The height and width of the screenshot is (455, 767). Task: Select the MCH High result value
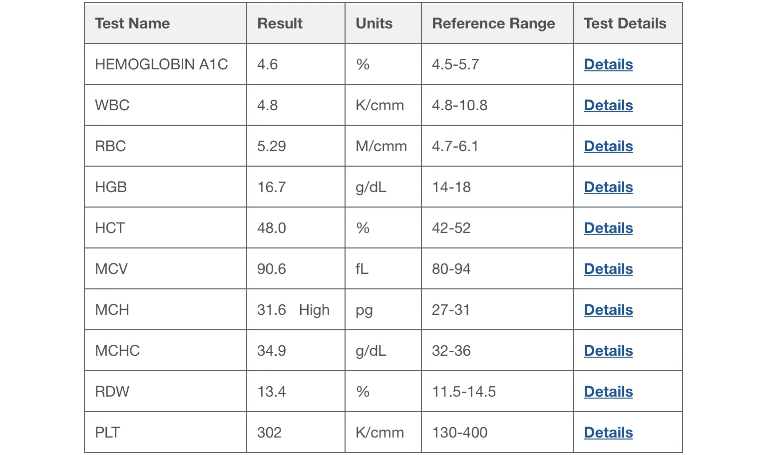pos(293,310)
